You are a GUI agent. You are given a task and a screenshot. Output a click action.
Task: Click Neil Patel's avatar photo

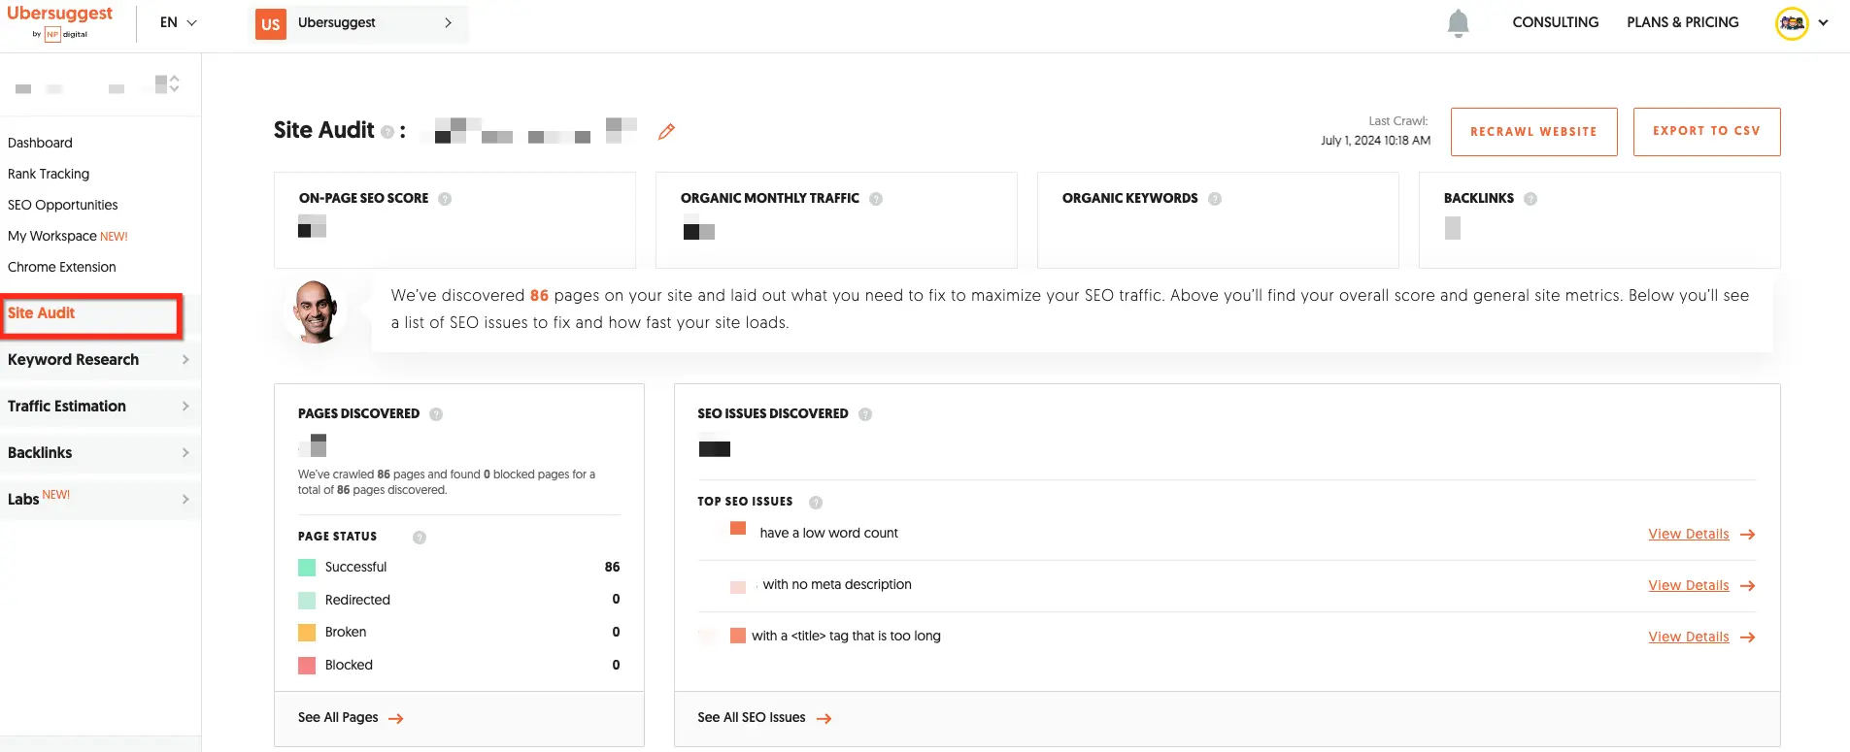coord(316,311)
